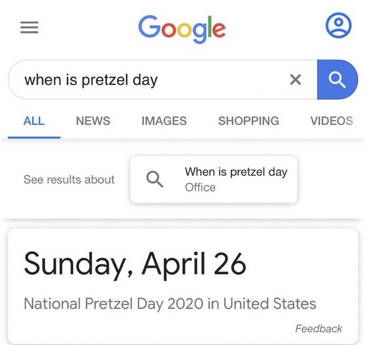Tap the Google logo
Viewport: 366px width, 345px height.
(x=182, y=29)
